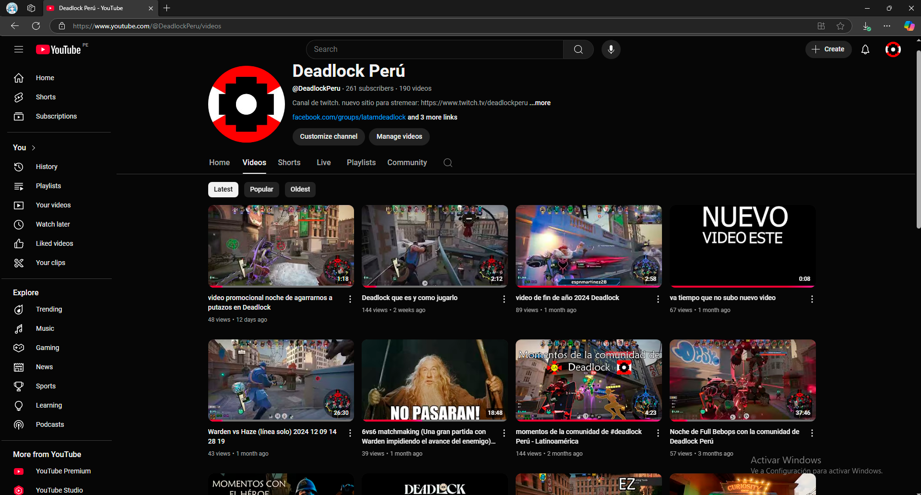Sort videos by Popular
Viewport: 921px width, 495px height.
(x=261, y=189)
